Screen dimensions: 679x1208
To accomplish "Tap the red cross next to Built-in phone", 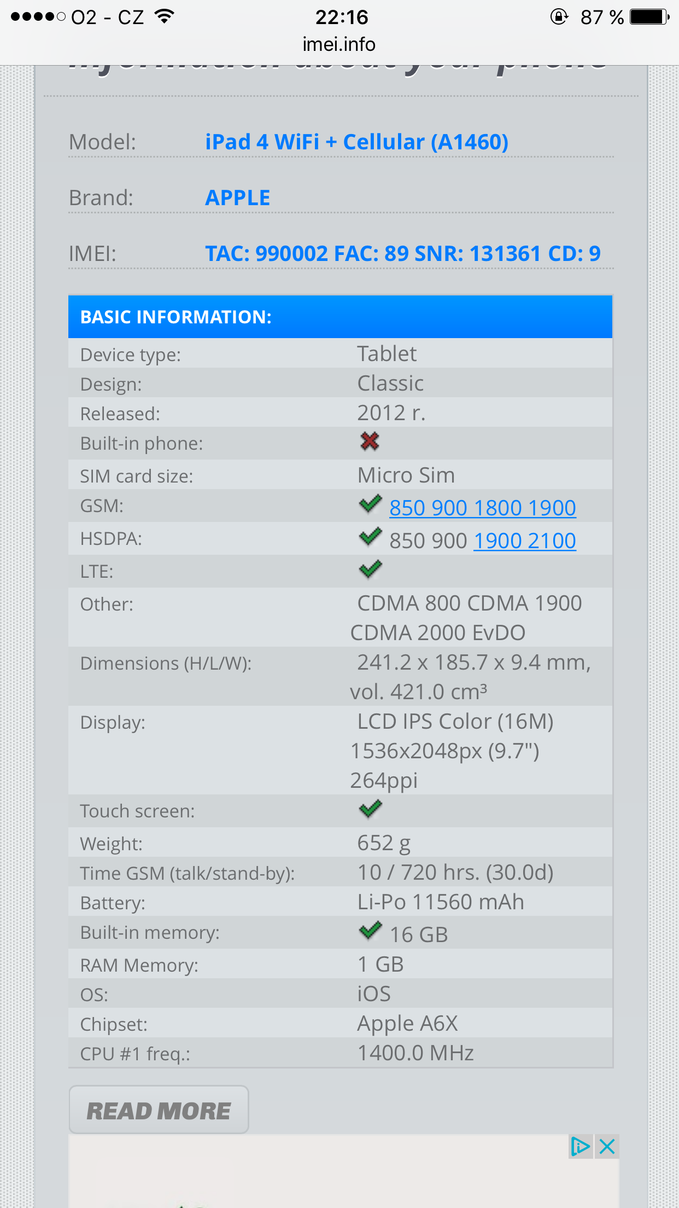I will (x=370, y=441).
